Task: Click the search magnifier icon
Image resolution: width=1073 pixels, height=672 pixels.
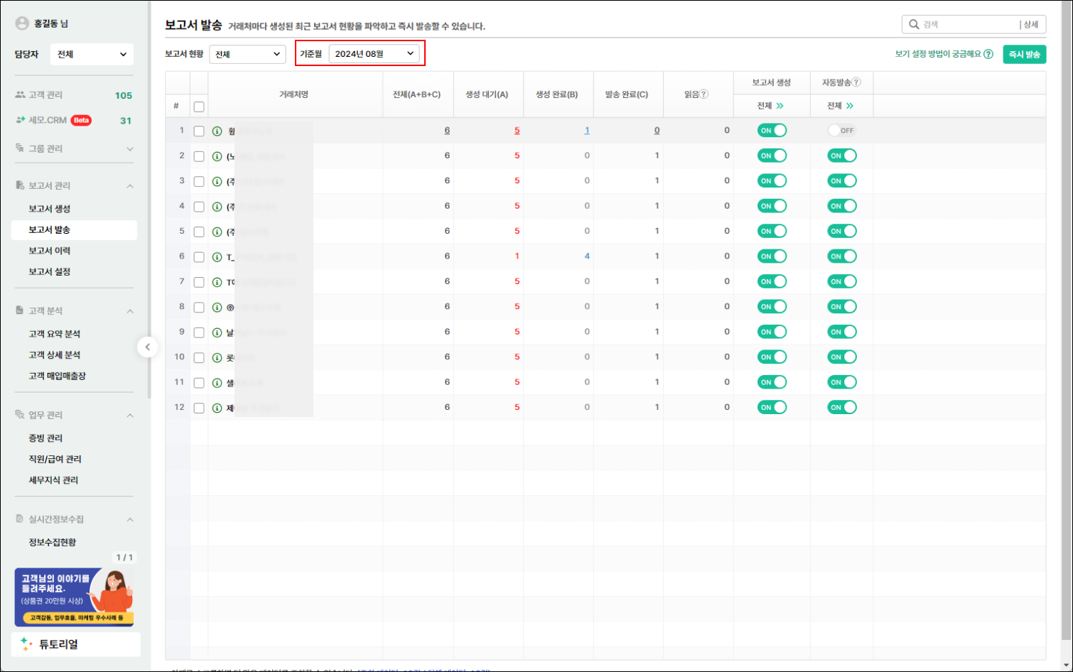Action: pyautogui.click(x=914, y=24)
